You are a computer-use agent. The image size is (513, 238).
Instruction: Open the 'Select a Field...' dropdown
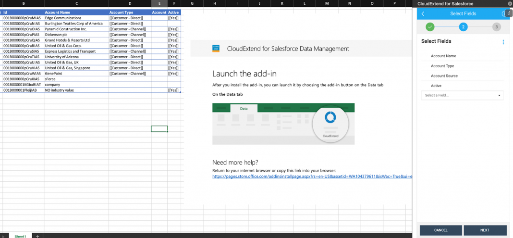coord(463,95)
